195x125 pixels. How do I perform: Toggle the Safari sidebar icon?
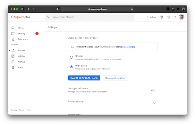pos(23,9)
